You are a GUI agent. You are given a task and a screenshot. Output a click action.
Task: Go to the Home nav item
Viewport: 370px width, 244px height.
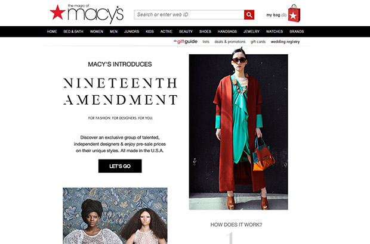tap(52, 32)
